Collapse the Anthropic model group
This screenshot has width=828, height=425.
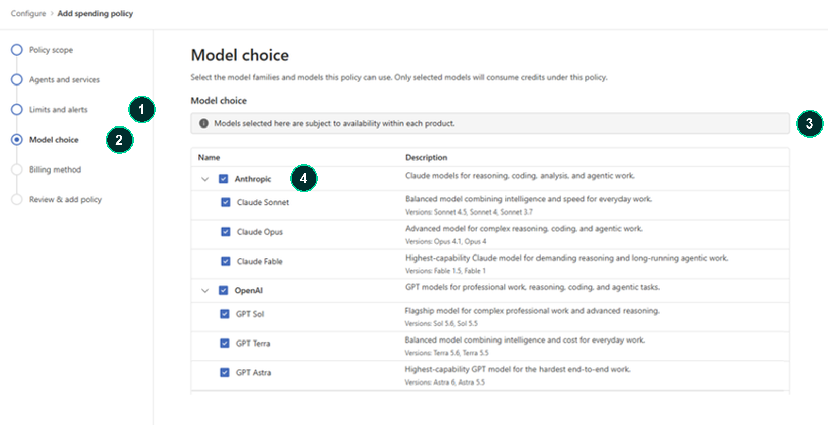point(205,179)
